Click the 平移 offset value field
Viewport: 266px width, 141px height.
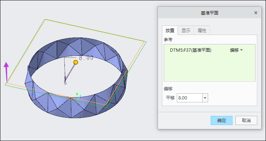click(x=190, y=98)
